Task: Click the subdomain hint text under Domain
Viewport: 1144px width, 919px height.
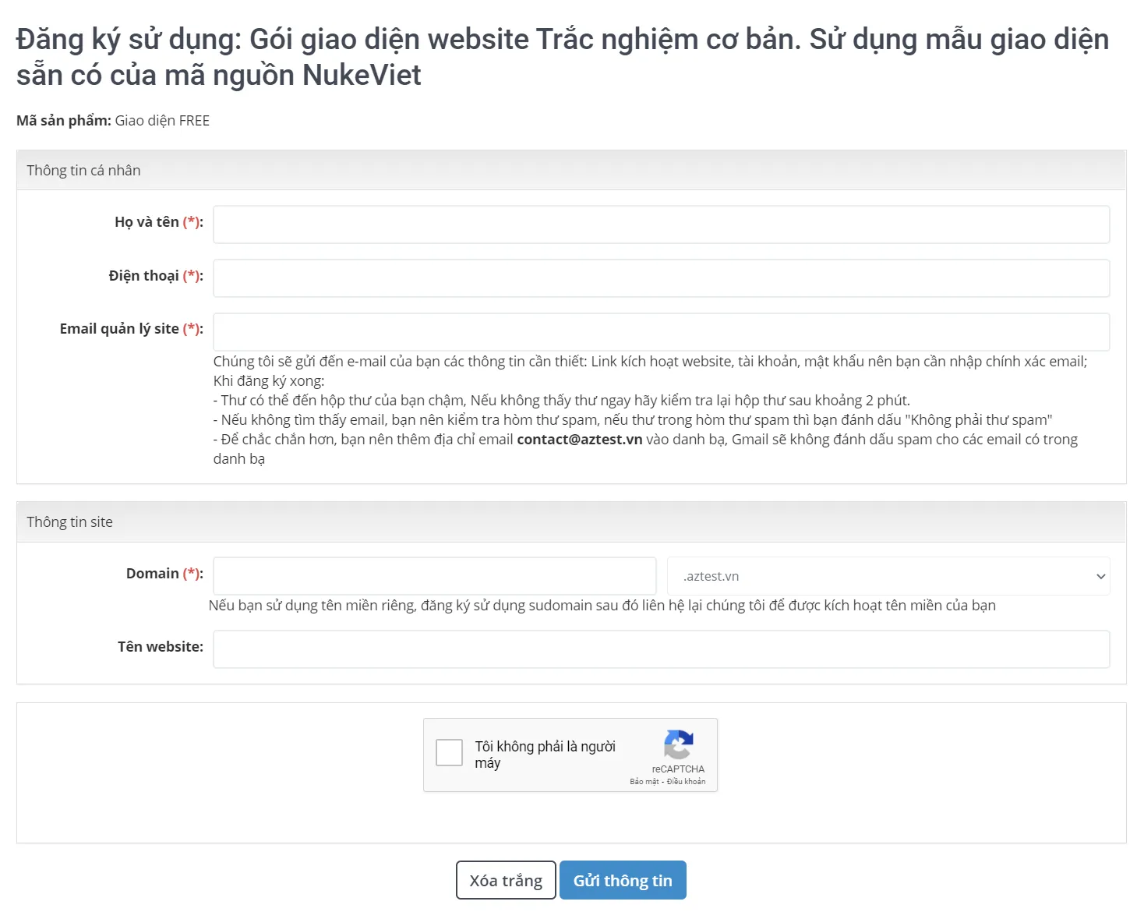Action: point(604,605)
